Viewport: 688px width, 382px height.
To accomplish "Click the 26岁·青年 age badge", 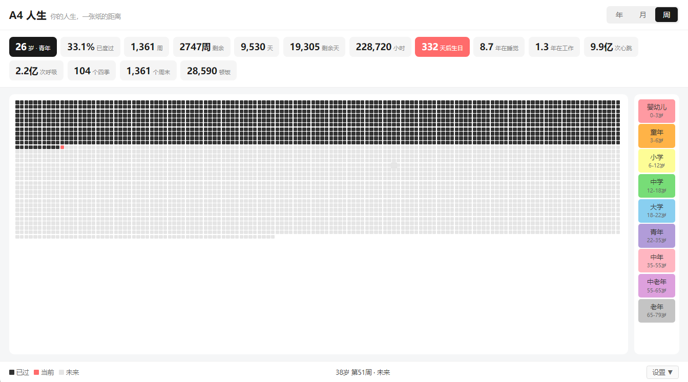I will (x=33, y=47).
